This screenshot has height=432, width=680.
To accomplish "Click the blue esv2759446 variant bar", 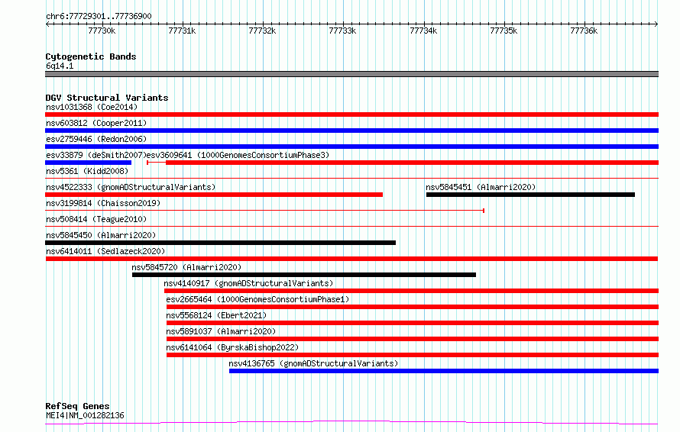I will [x=351, y=147].
